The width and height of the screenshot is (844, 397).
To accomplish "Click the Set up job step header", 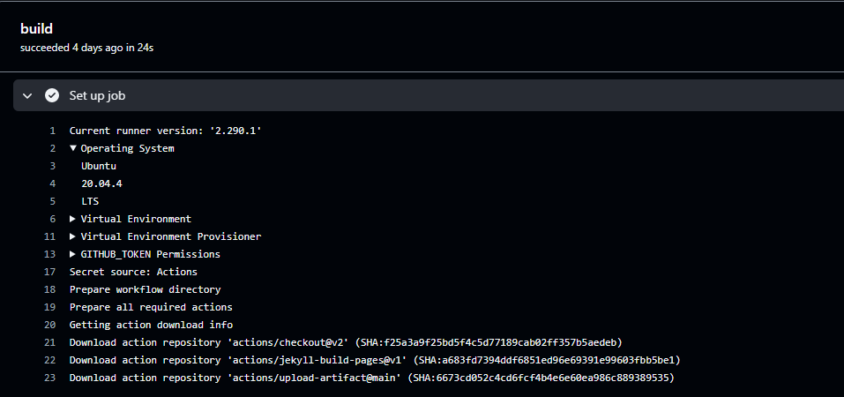I will coord(429,96).
